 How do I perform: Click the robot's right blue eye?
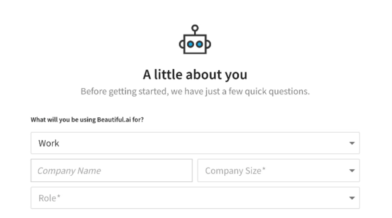(x=199, y=44)
